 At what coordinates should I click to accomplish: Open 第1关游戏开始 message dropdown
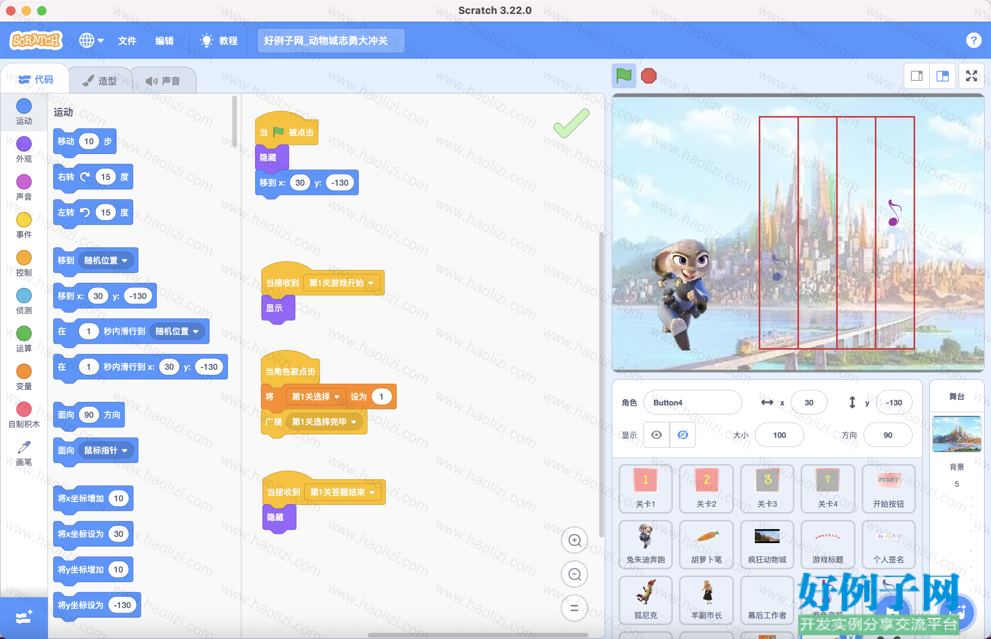(x=341, y=283)
